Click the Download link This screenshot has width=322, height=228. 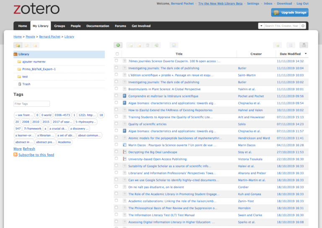284,3
